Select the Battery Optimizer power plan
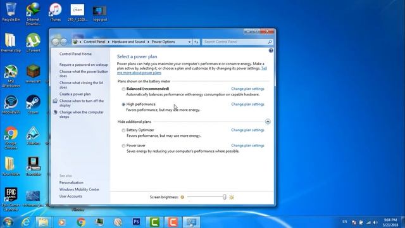Viewport: 405px width, 228px height. pos(123,130)
